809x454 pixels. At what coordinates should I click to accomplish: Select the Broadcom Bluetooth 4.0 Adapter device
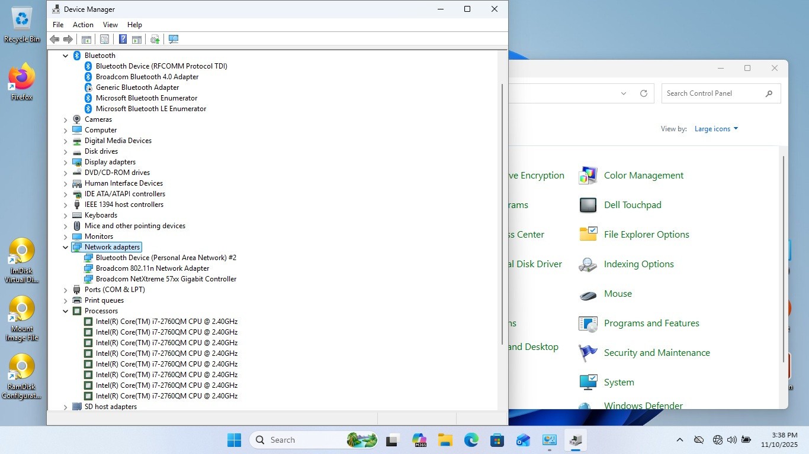point(147,77)
